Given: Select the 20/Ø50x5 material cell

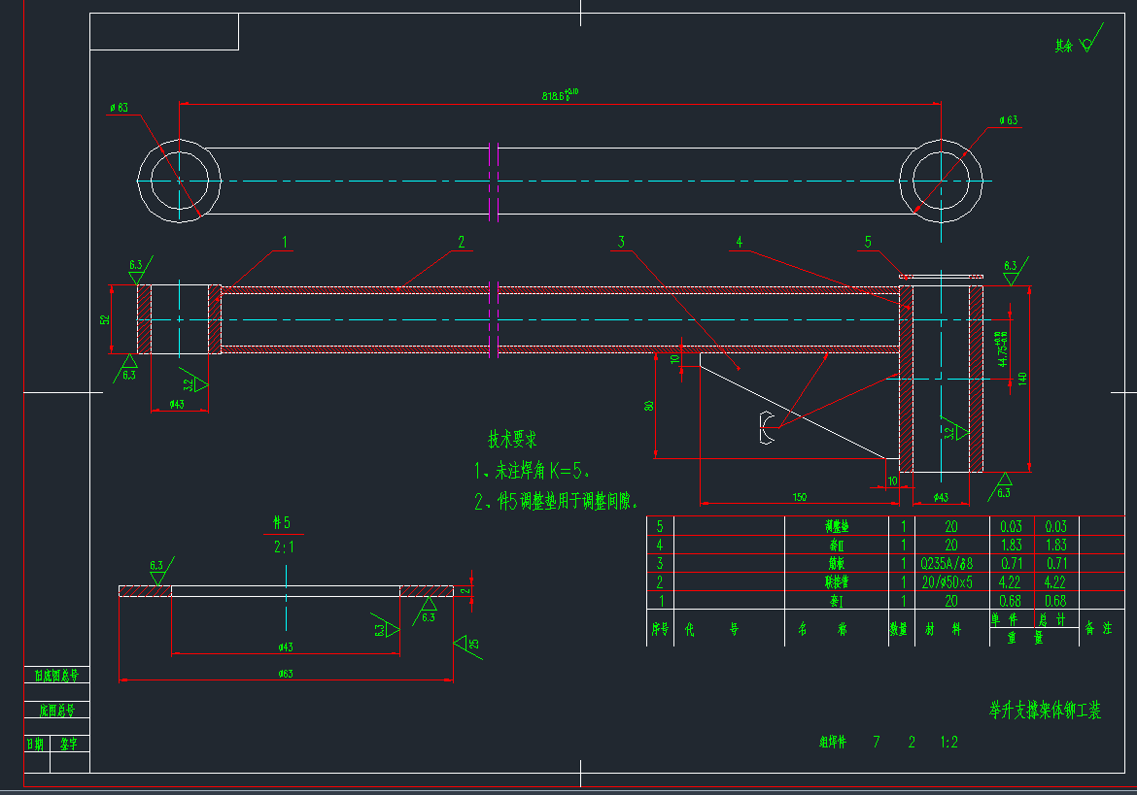Looking at the screenshot, I should coord(947,582).
